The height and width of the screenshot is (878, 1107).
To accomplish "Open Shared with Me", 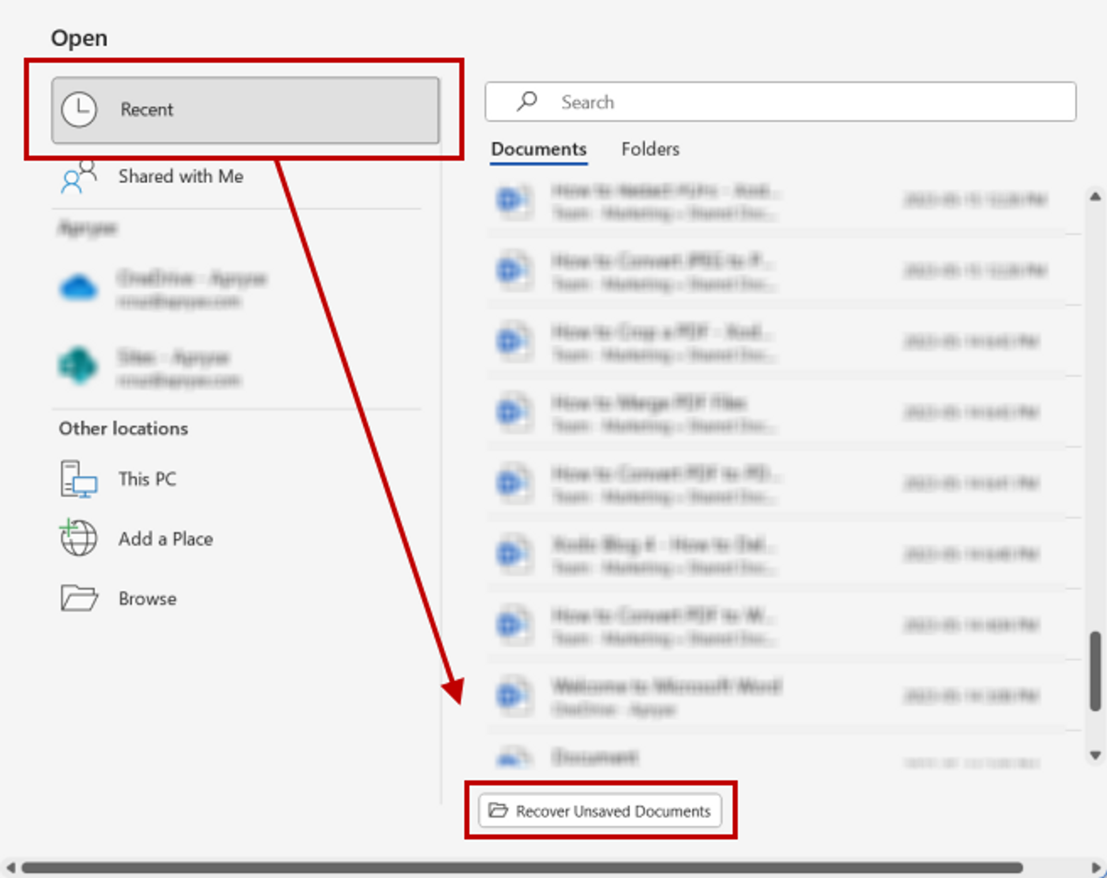I will 180,176.
